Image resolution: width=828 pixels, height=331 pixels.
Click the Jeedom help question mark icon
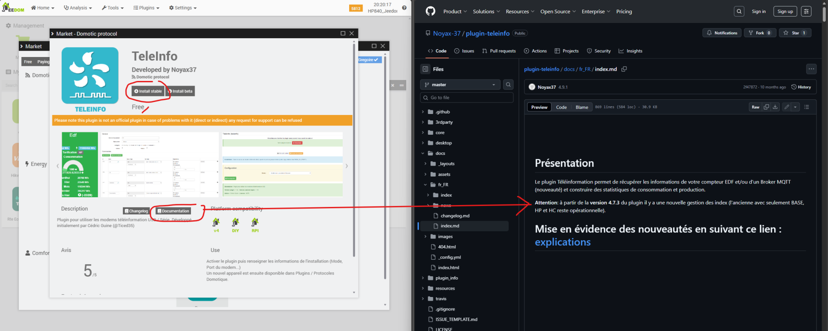point(404,8)
